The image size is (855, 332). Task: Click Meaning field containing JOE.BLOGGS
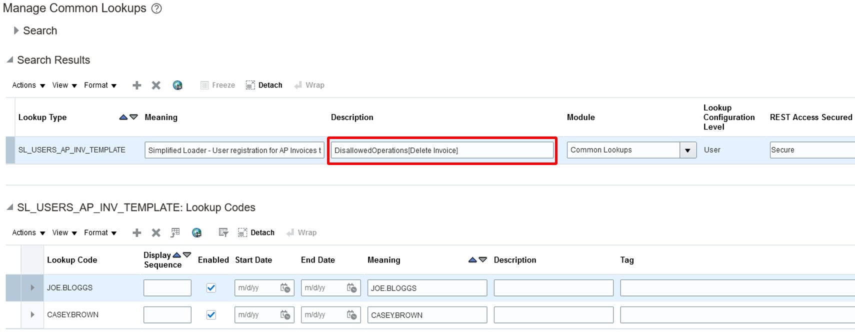pyautogui.click(x=427, y=288)
